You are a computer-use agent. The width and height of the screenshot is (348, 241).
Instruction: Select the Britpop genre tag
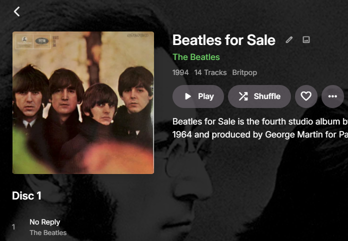[x=244, y=72]
